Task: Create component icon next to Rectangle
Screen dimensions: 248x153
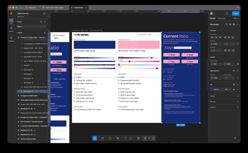Action: [230, 24]
